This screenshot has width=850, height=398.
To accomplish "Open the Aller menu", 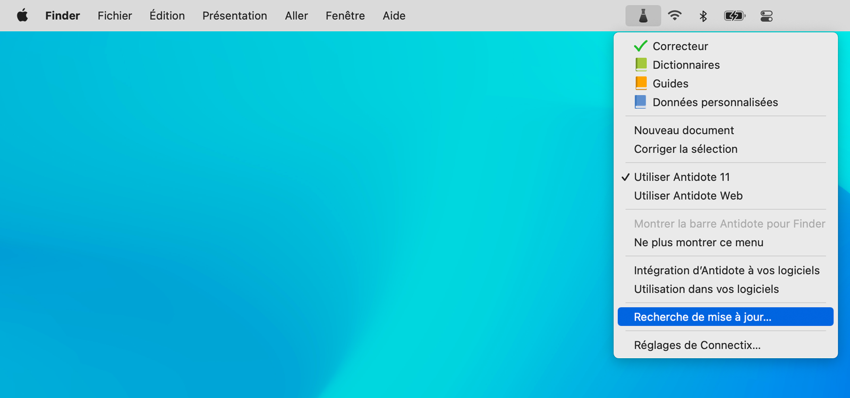I will click(x=296, y=16).
